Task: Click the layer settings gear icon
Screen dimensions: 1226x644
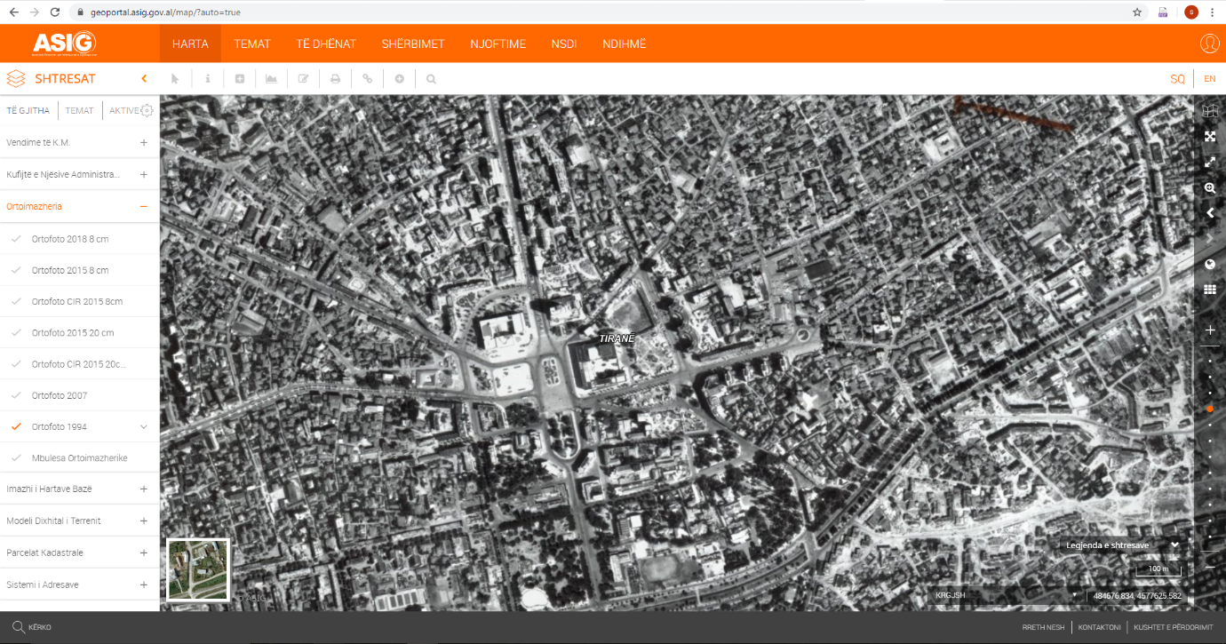Action: click(147, 111)
